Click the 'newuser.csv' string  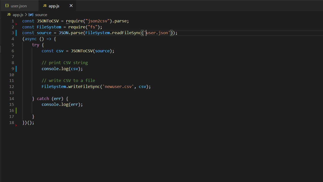tap(118, 87)
